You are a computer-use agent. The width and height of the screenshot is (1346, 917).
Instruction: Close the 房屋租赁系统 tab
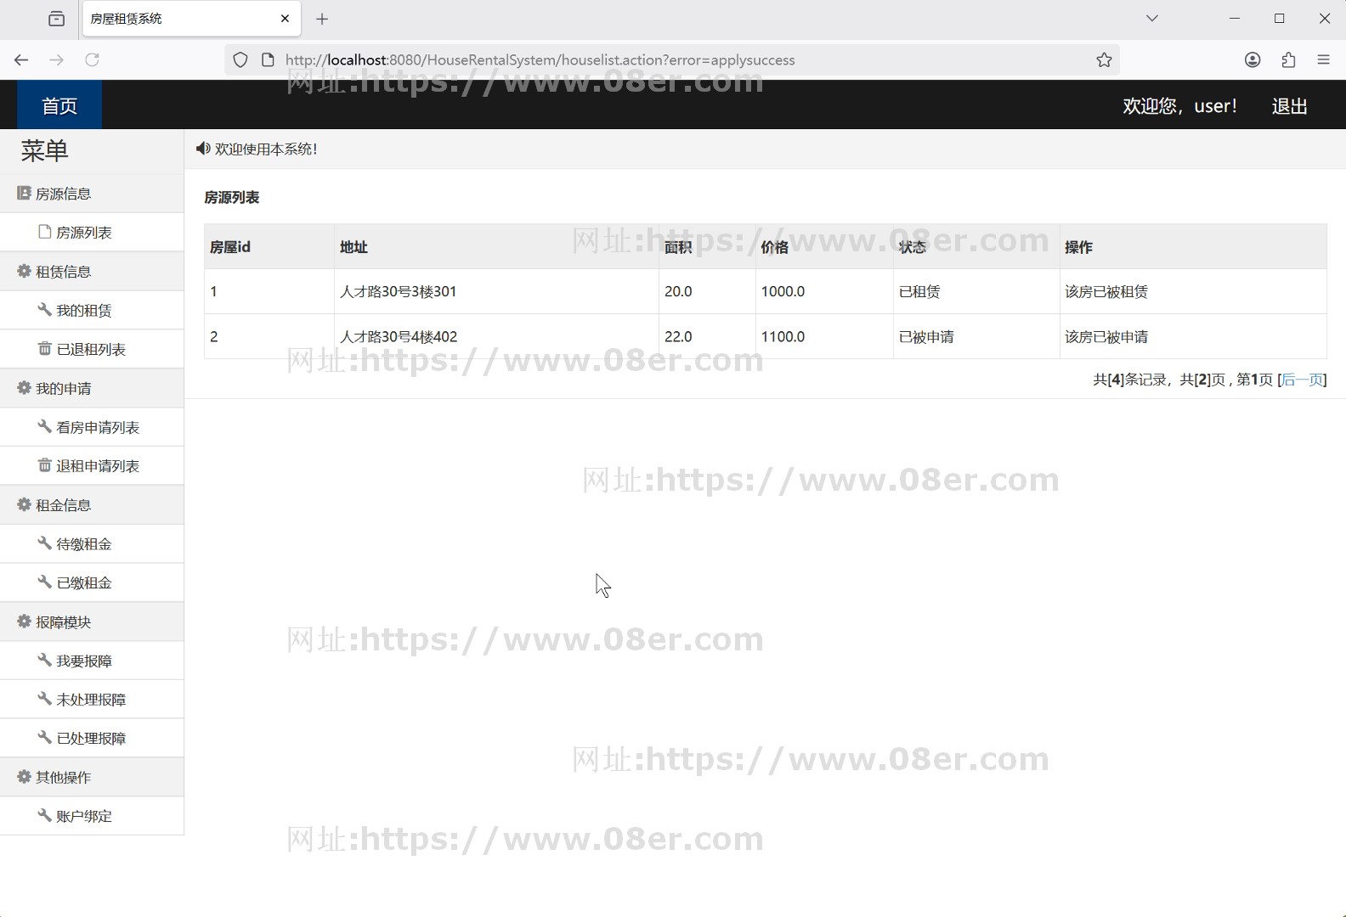coord(285,18)
